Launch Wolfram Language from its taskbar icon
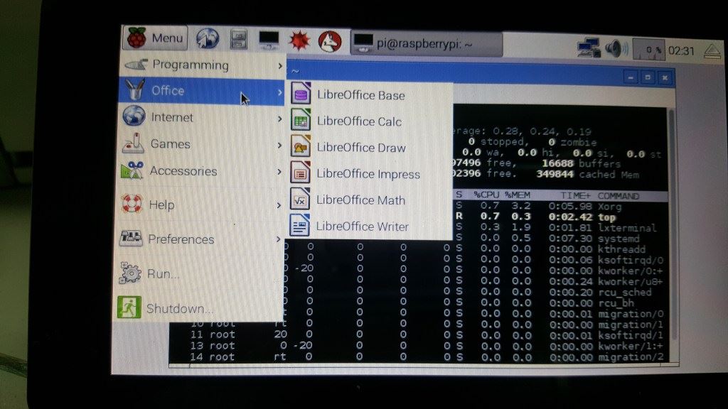 328,39
